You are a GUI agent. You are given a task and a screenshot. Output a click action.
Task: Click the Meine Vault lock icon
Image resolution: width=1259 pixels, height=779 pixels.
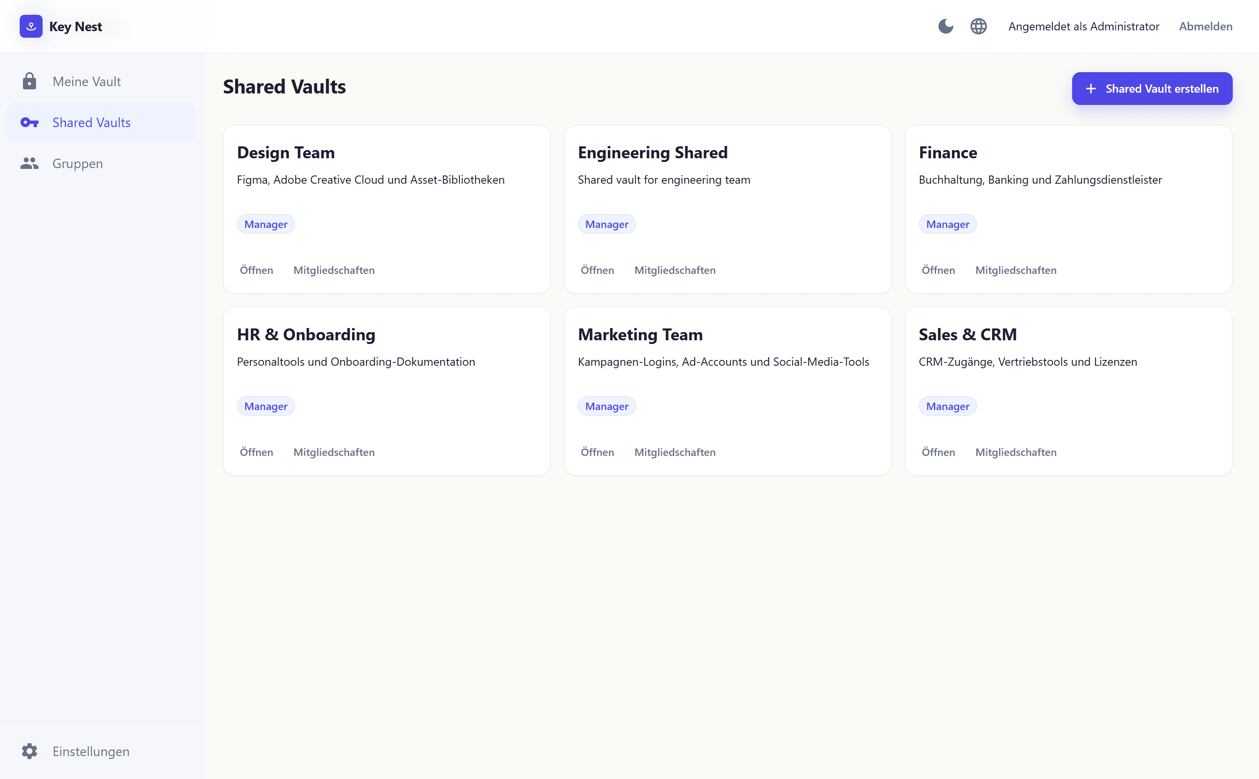click(x=30, y=82)
